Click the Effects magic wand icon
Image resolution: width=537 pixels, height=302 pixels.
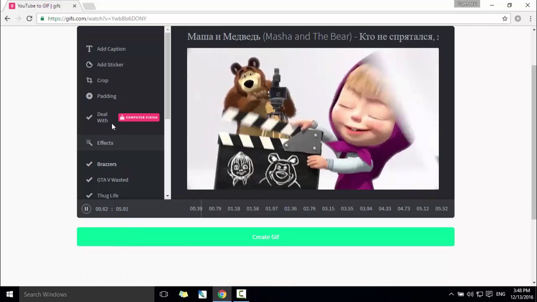(89, 143)
